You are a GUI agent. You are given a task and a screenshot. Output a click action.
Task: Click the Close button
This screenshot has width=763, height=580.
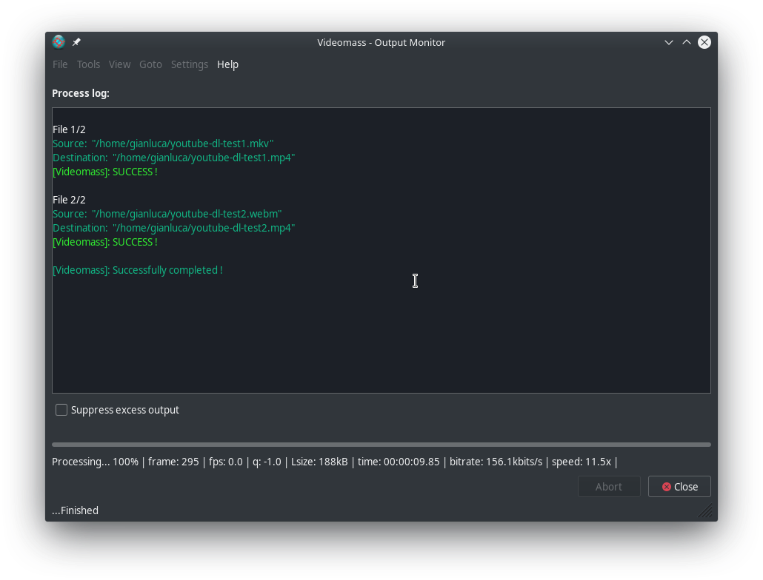tap(679, 487)
